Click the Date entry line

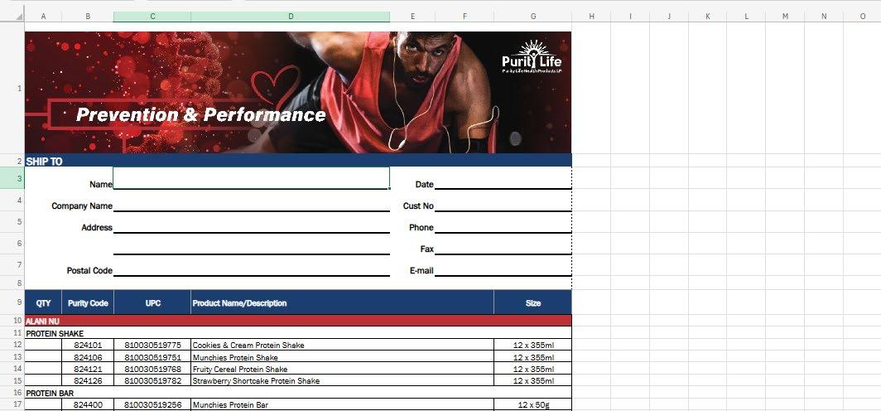(x=503, y=179)
